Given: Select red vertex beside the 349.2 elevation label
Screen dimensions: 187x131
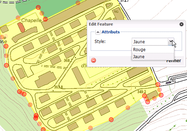Looking at the screenshot, I should [x=144, y=96].
